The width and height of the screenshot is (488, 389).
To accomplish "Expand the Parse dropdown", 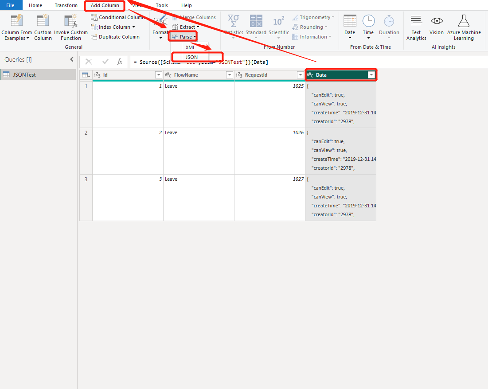I will tap(183, 36).
